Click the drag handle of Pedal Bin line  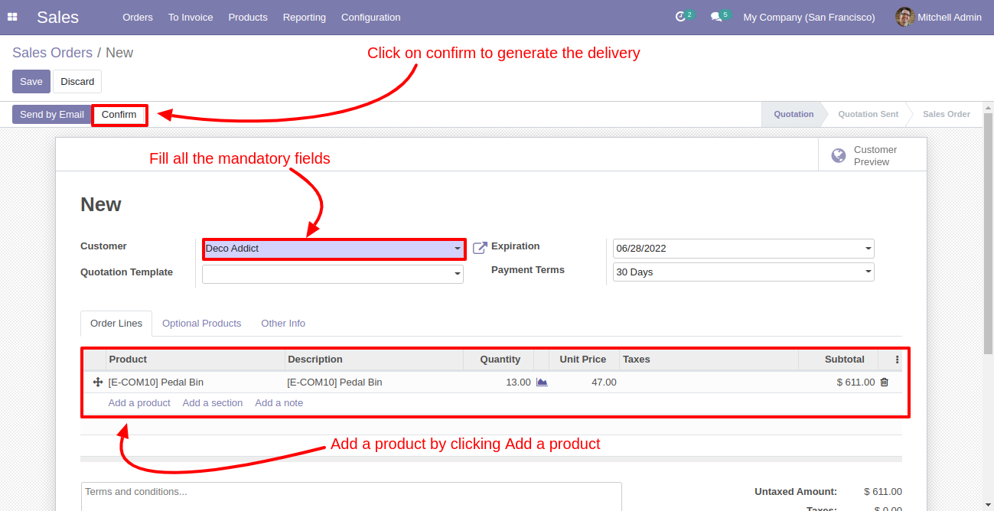pyautogui.click(x=97, y=382)
